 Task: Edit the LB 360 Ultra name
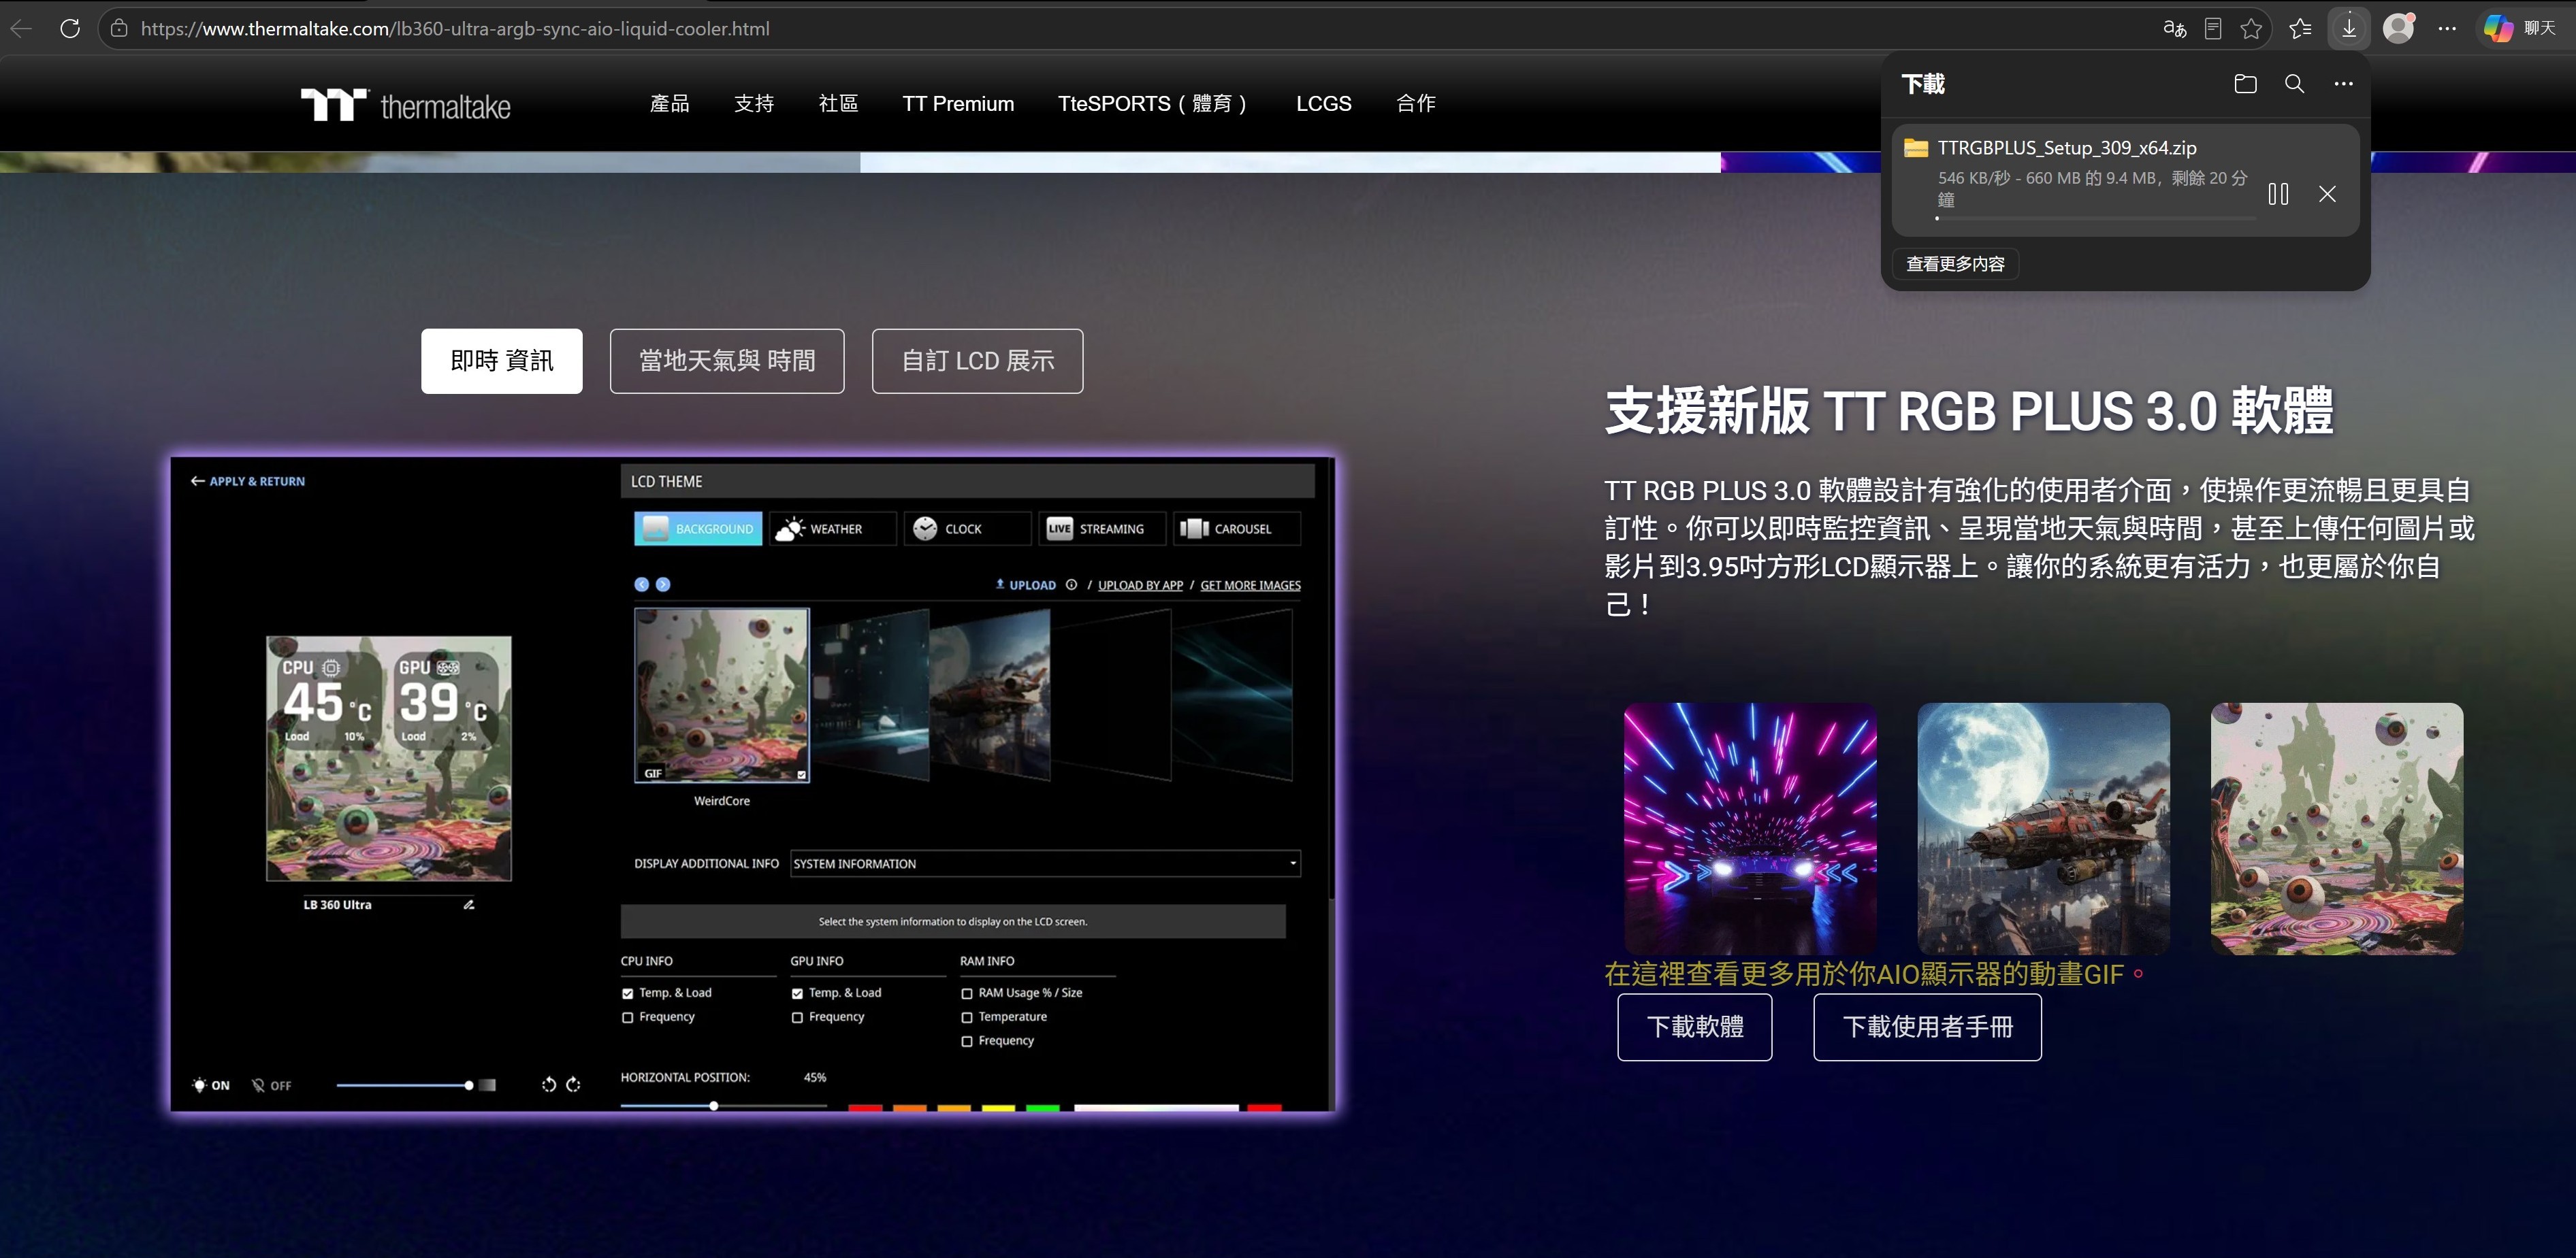click(468, 904)
